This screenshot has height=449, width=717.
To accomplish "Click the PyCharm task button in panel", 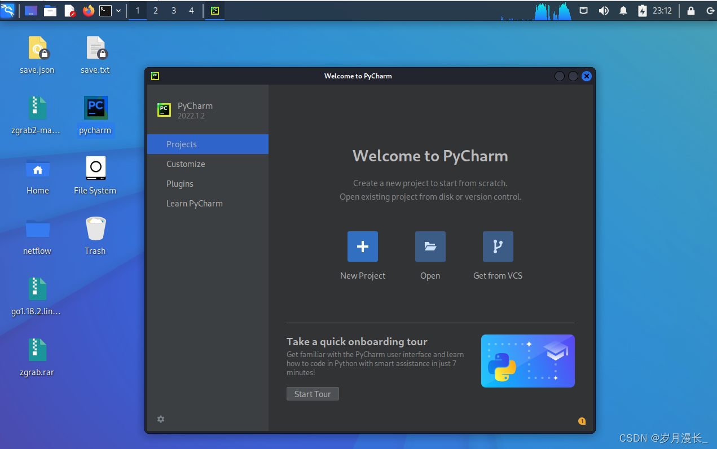I will (215, 10).
